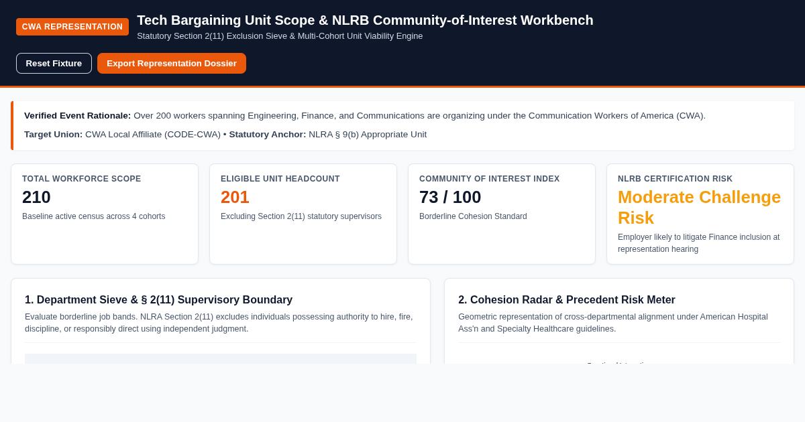Click the CWA REPRESENTATION badge
This screenshot has height=422, width=805.
tap(72, 27)
